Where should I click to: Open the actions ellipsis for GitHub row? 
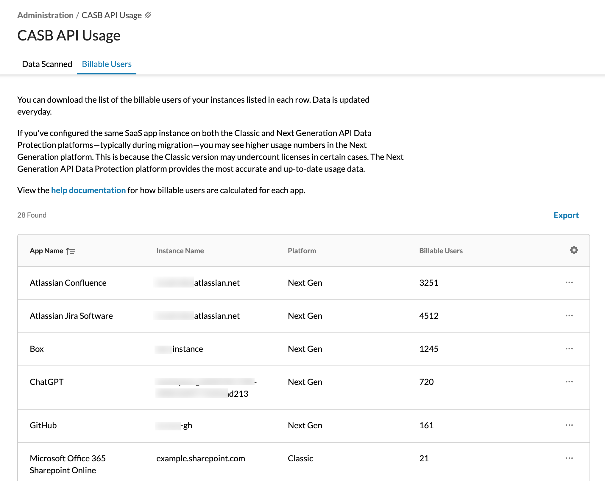click(569, 425)
